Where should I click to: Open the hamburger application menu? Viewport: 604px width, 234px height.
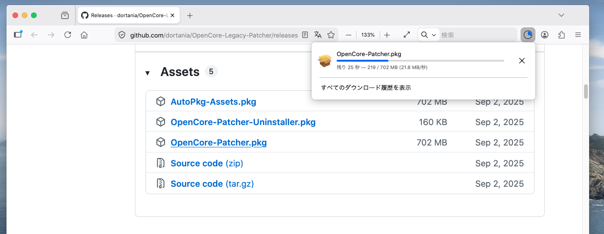[x=578, y=35]
